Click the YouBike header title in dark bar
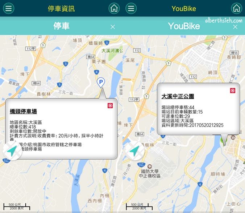The image size is (245, 213). 184,8
